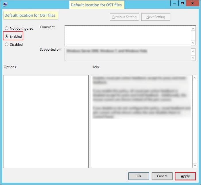Image resolution: width=201 pixels, height=185 pixels.
Task: Click the Help description pane
Action: tap(142, 121)
